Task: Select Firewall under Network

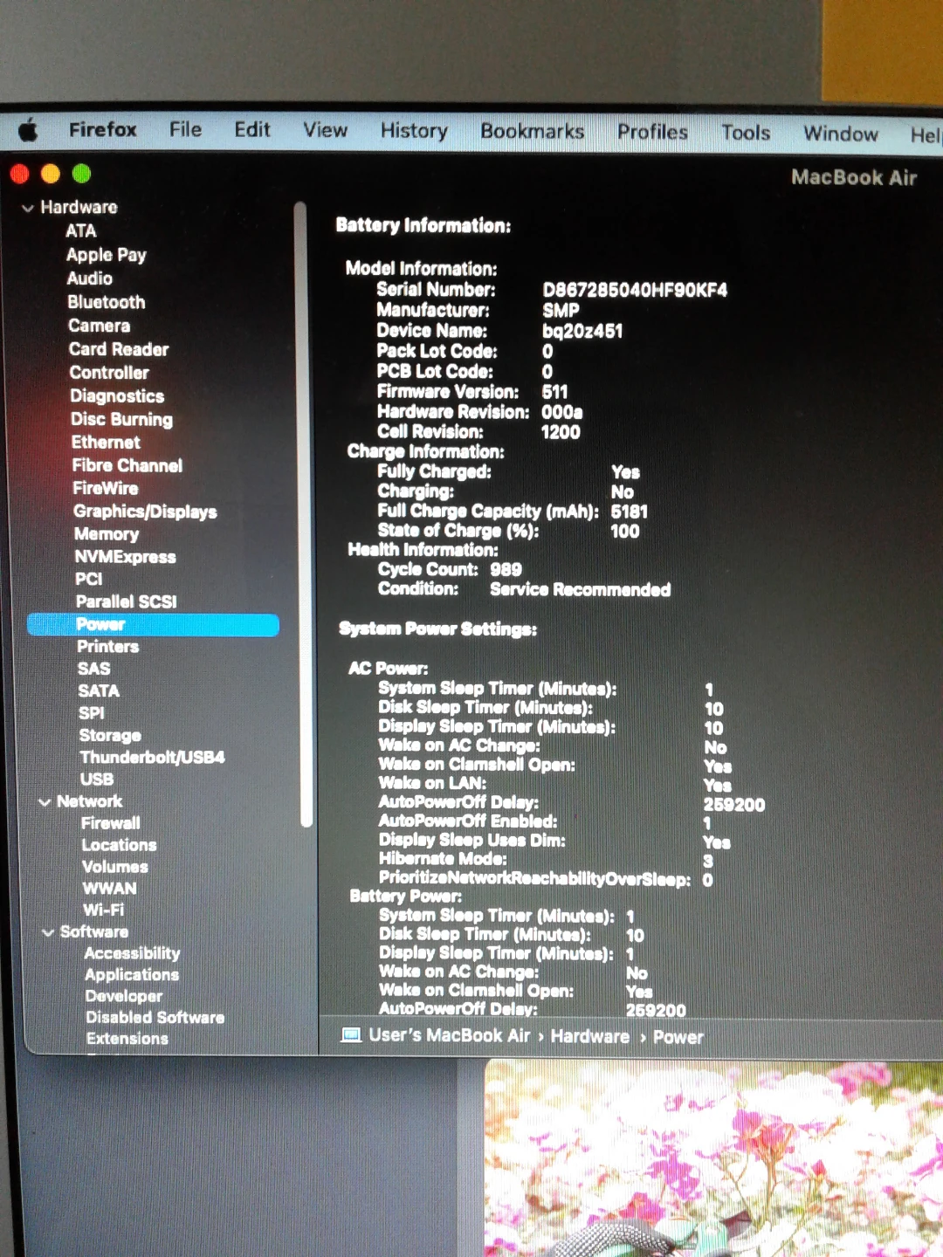Action: click(111, 823)
